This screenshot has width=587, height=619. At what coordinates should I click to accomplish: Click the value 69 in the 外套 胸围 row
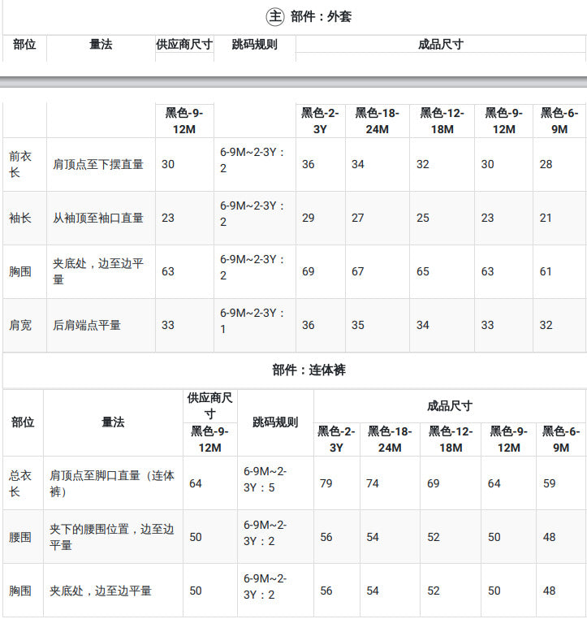[x=309, y=271]
